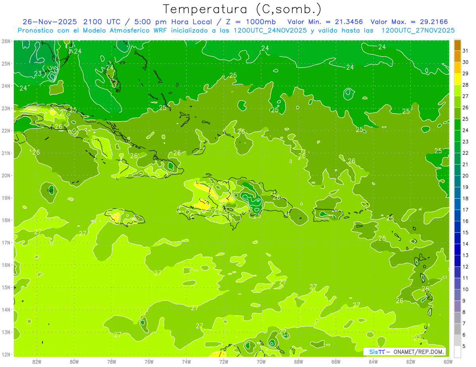Click the 18N latitude axis label

pyautogui.click(x=6, y=220)
